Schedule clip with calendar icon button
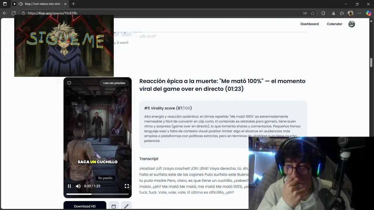Image resolution: width=374 pixels, height=210 pixels. pyautogui.click(x=114, y=206)
